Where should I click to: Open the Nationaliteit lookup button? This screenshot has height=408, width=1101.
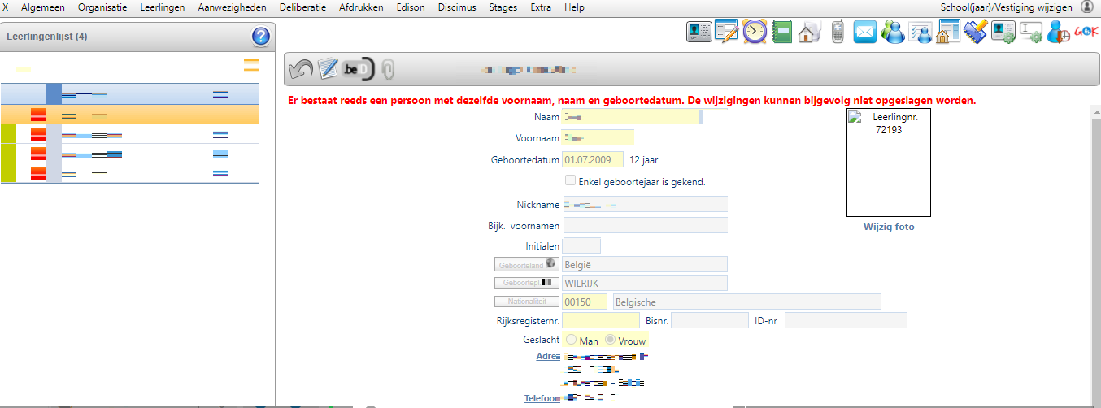[527, 302]
